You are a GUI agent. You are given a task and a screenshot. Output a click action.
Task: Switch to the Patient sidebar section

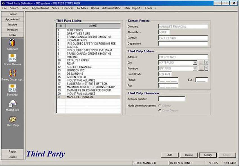click(12, 14)
